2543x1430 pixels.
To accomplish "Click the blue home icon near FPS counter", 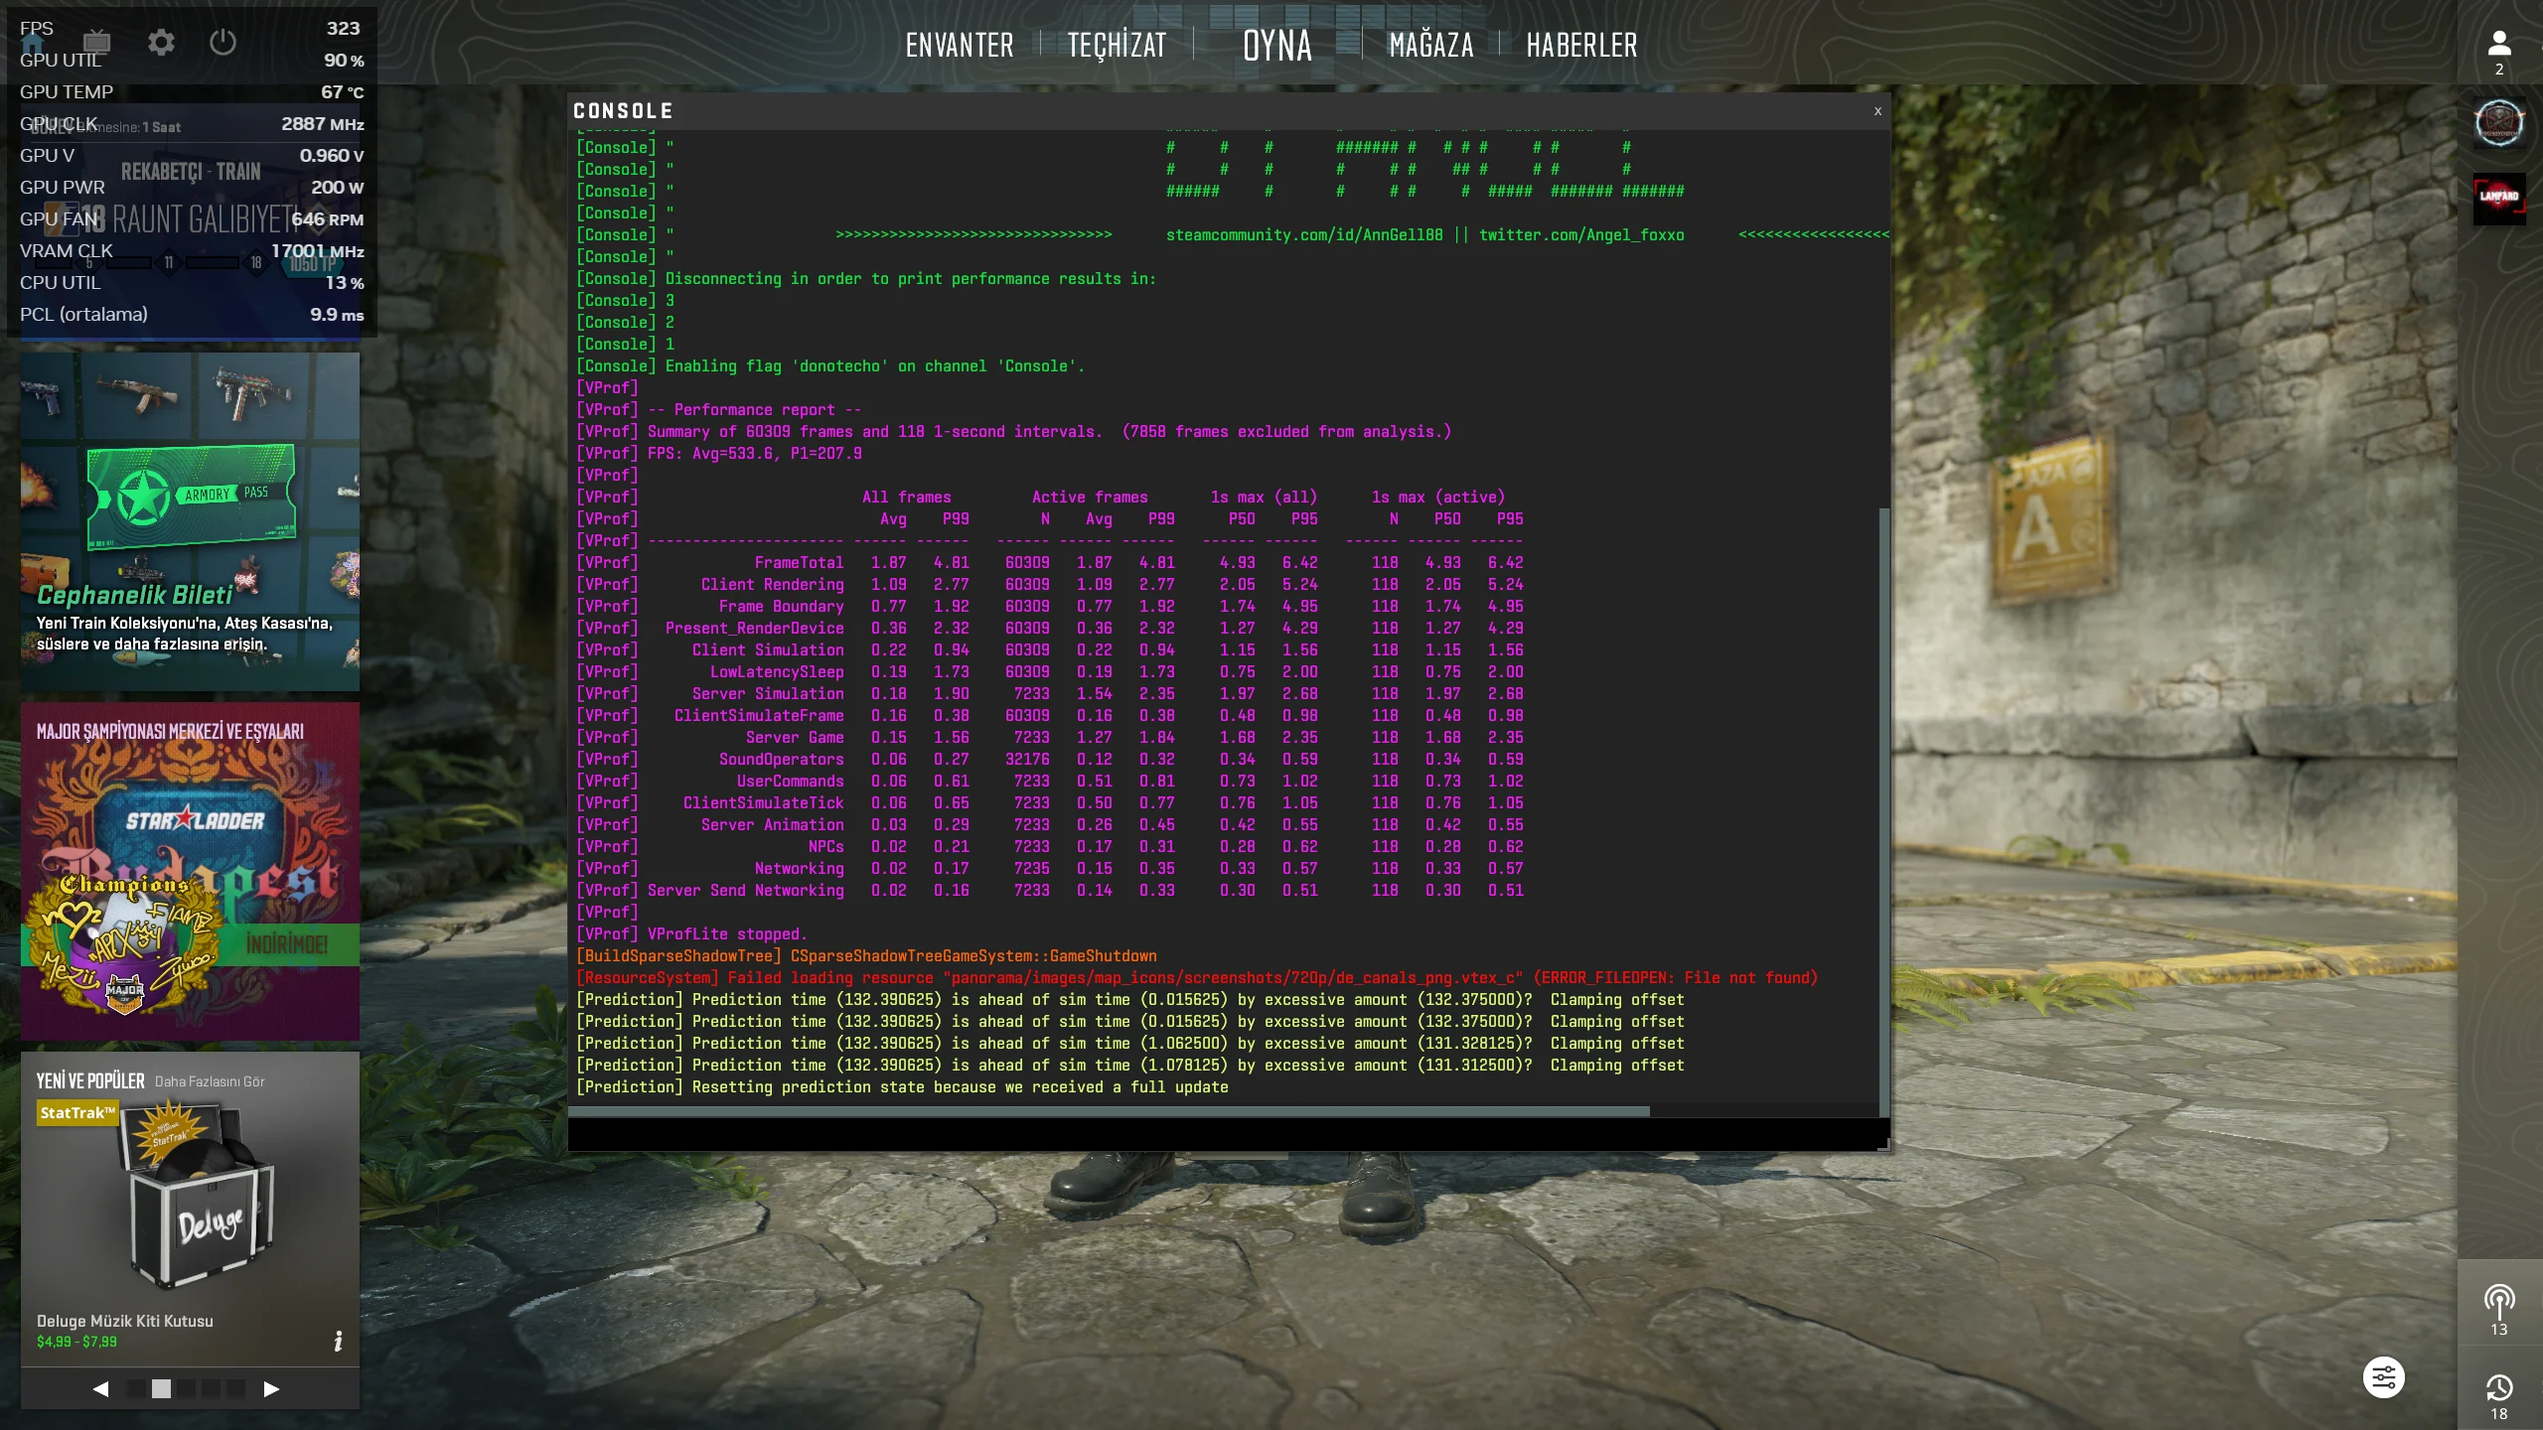I will coord(35,43).
